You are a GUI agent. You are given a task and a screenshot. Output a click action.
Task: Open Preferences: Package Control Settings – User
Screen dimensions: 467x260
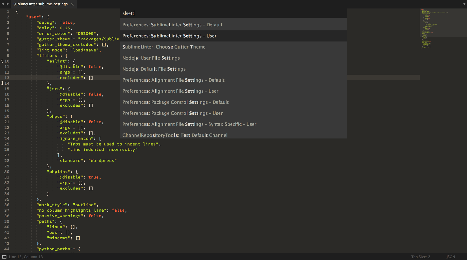pos(233,113)
